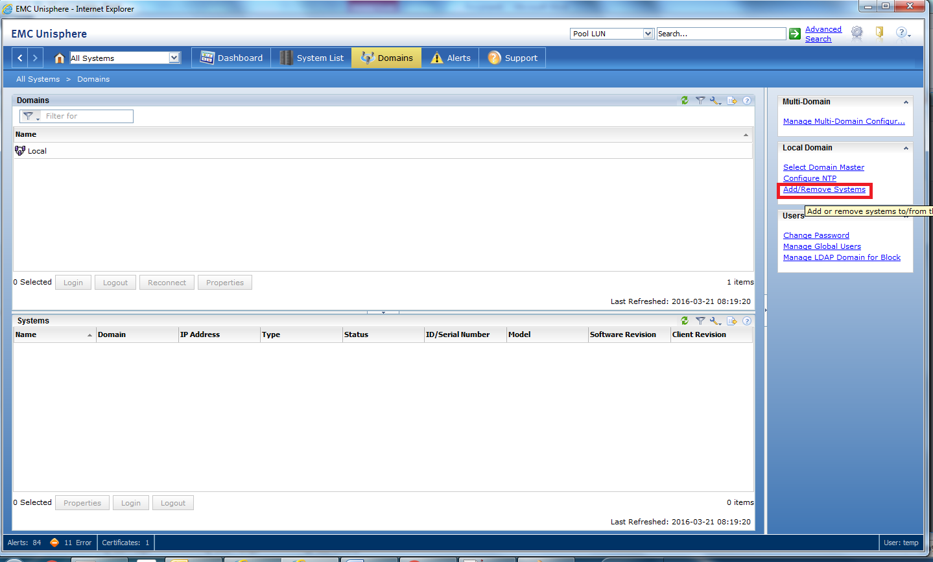Open the Systems panel wrench tools
The width and height of the screenshot is (933, 562).
coord(716,321)
